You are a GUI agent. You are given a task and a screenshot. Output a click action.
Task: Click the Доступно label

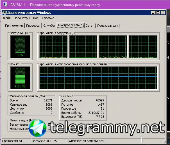click(x=17, y=108)
